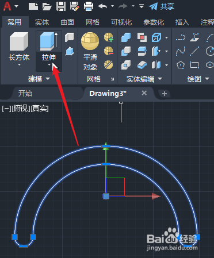Open the dropdown beside Separate icon
The height and width of the screenshot is (258, 214).
pos(167,65)
